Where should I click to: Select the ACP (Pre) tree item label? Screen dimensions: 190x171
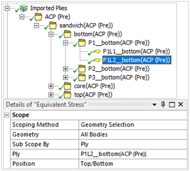point(57,17)
